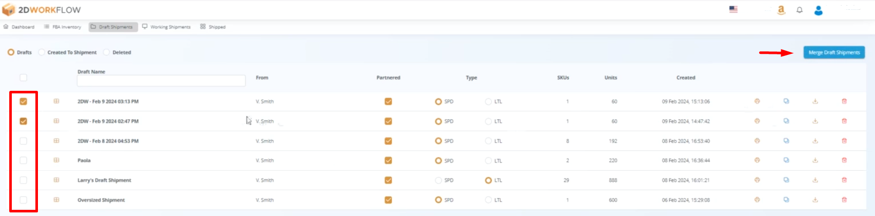The image size is (875, 216).
Task: Check the Paola draft row checkbox
Action: (x=24, y=161)
